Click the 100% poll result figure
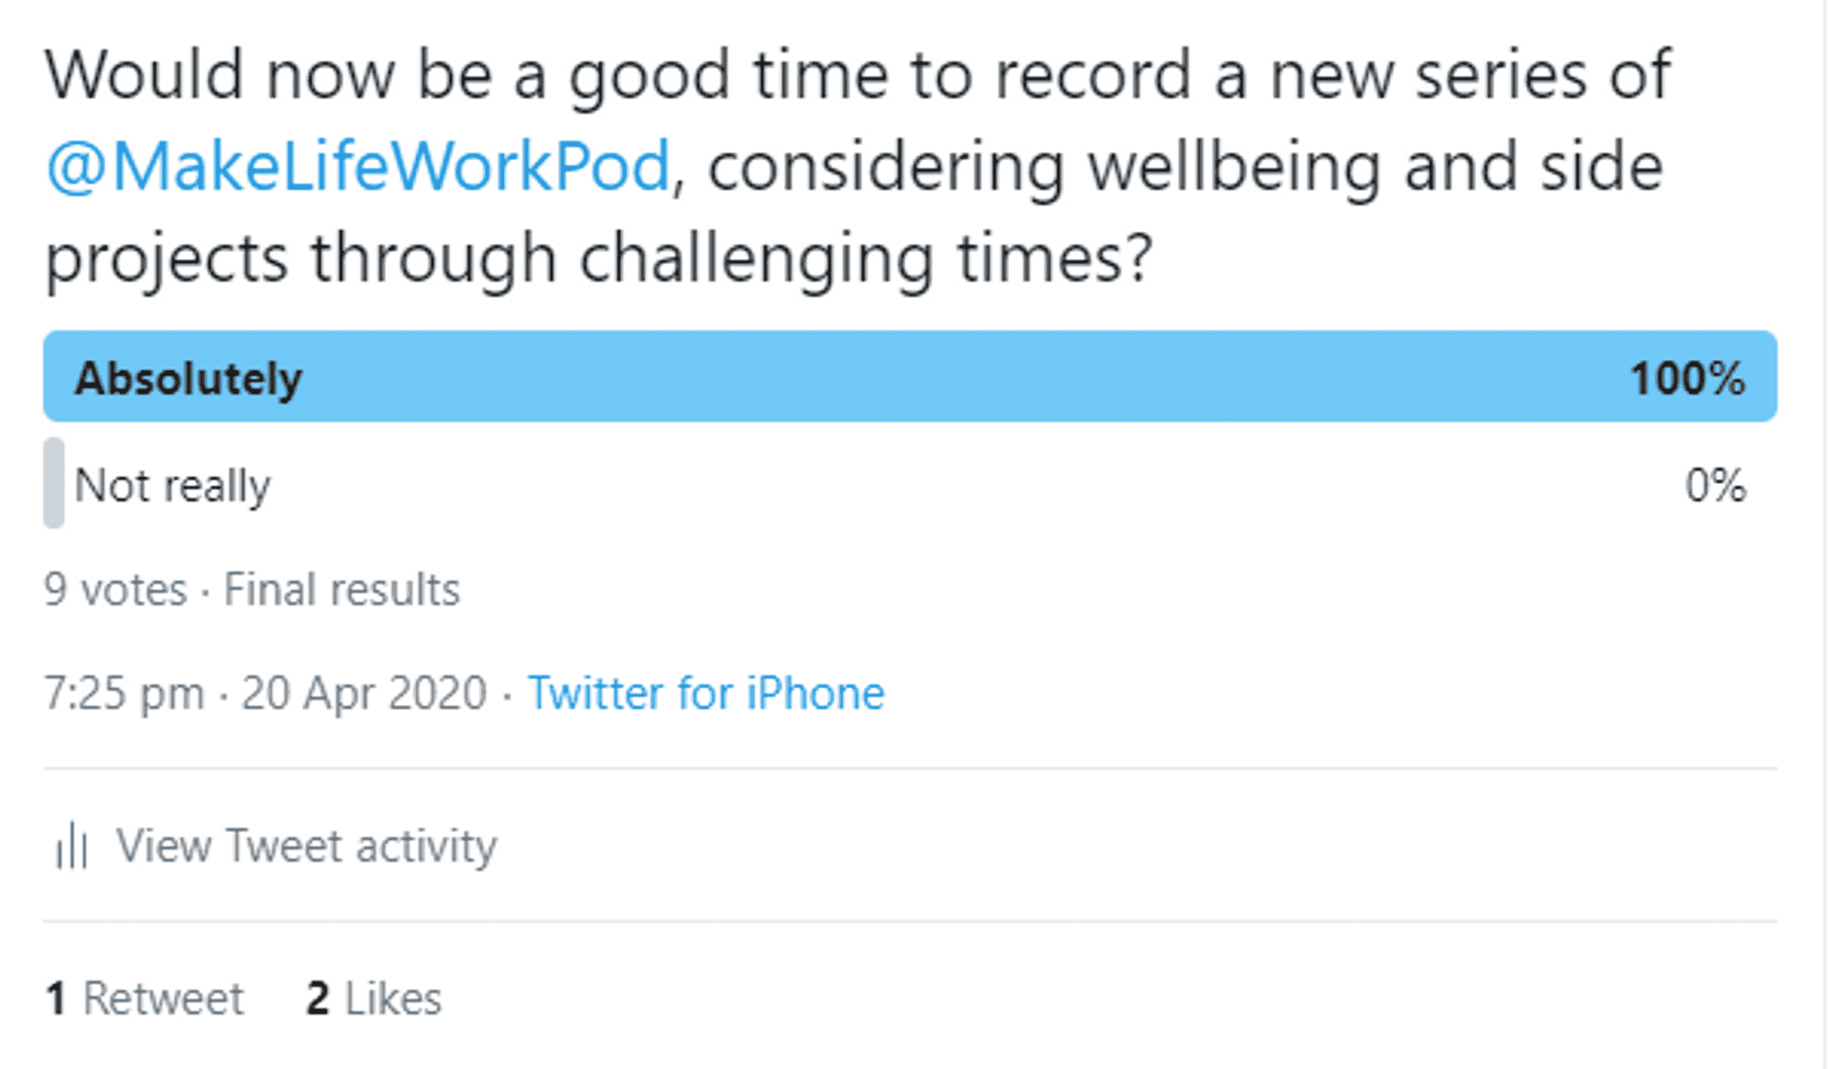Image resolution: width=1829 pixels, height=1069 pixels. [1687, 378]
